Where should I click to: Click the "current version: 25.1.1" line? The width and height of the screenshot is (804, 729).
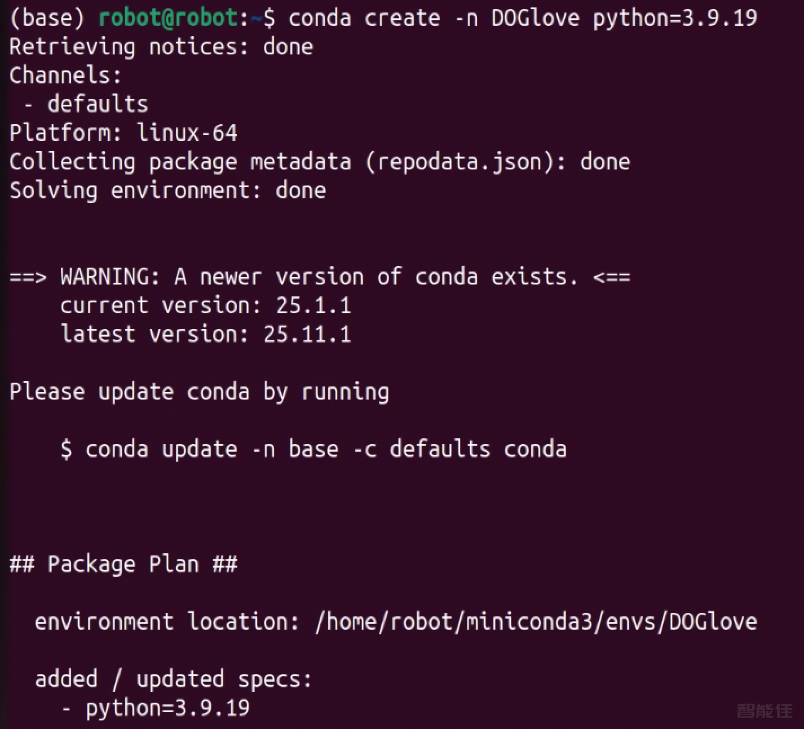(205, 305)
